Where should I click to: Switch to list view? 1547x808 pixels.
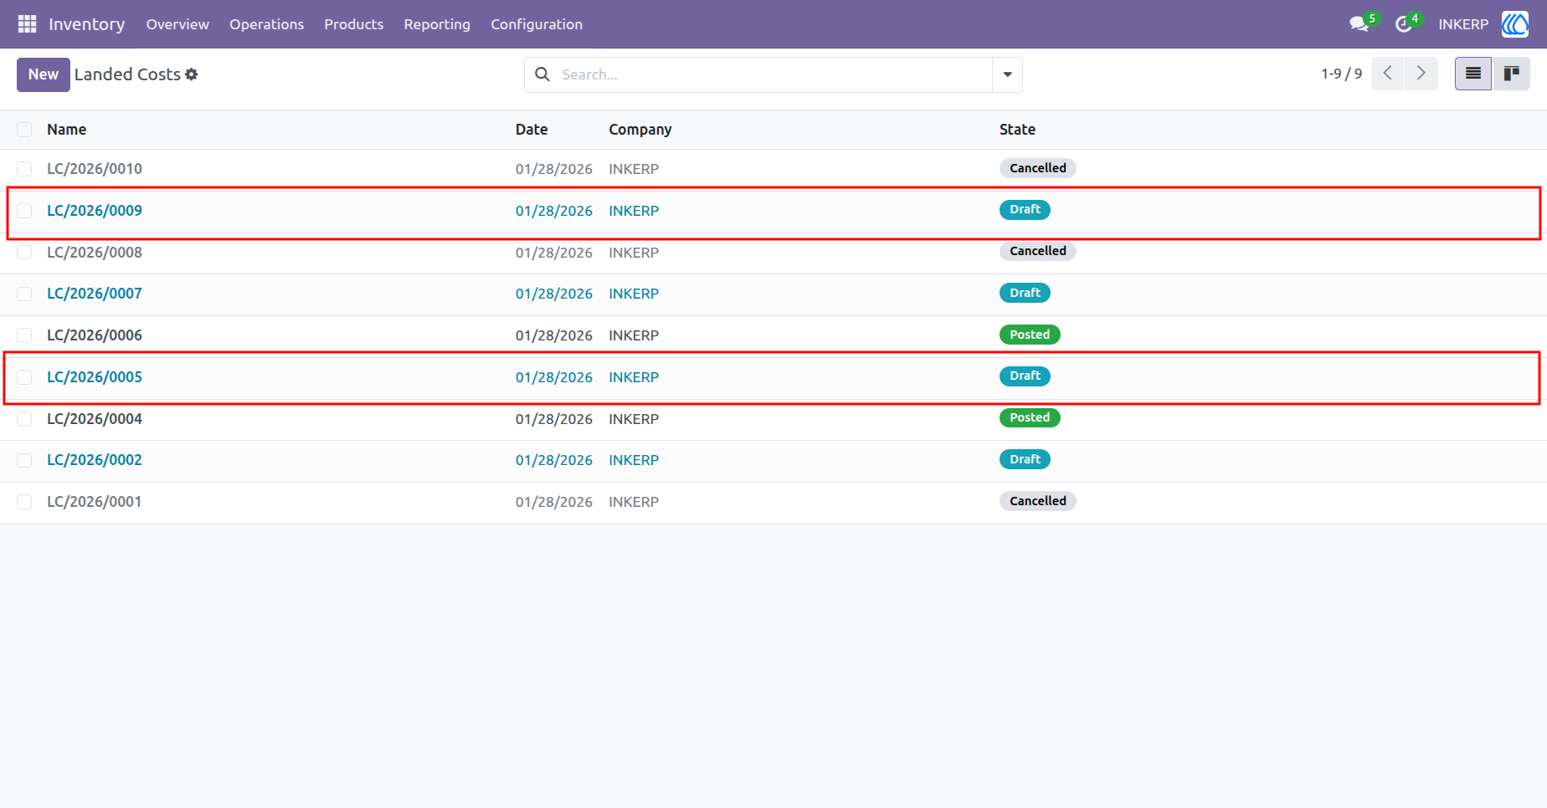coord(1473,74)
